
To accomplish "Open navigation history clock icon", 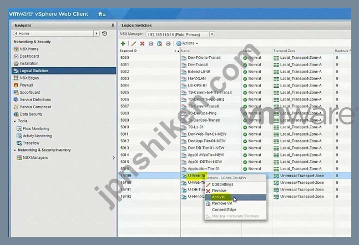I will [x=104, y=33].
